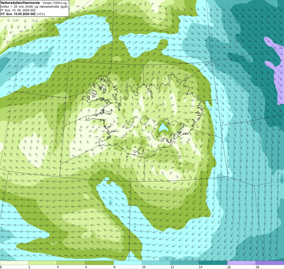Image resolution: width=284 pixels, height=269 pixels.
Task: Click the '16' label on the scale
Action: 229,267
